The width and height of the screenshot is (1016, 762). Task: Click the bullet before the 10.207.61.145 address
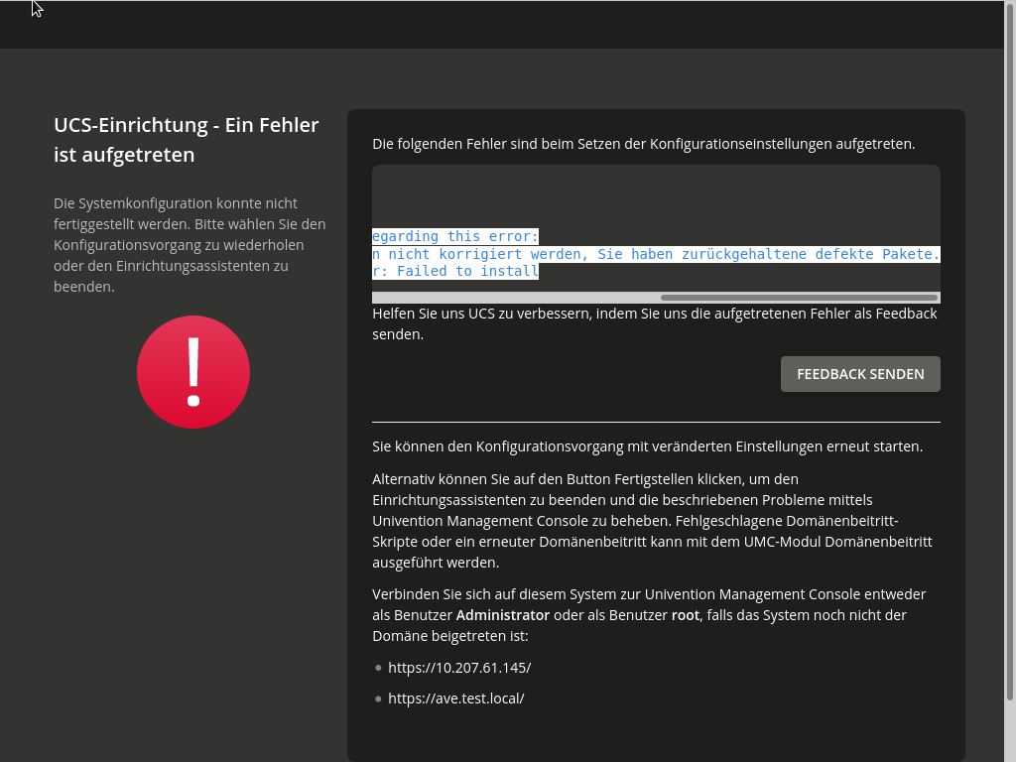click(x=378, y=668)
